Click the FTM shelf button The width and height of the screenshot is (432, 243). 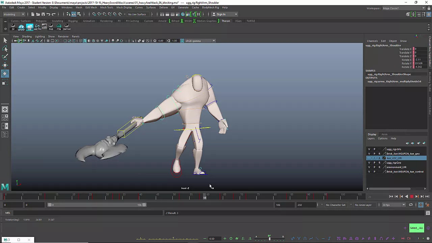[59, 27]
